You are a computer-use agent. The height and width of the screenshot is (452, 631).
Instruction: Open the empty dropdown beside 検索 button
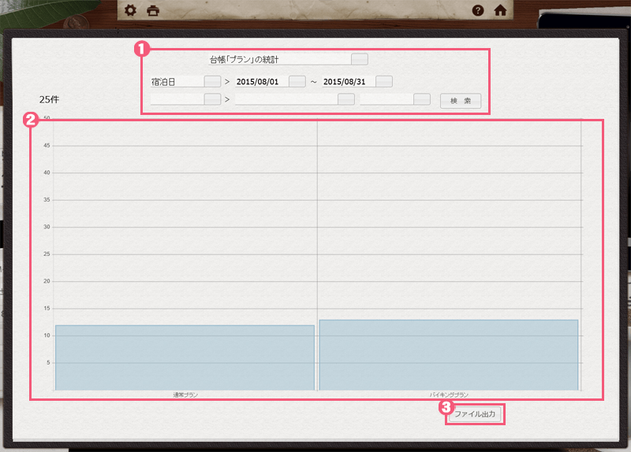tap(422, 99)
